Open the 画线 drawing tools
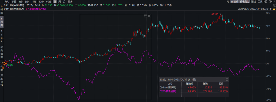The width and height of the screenshot is (276, 102). click(254, 2)
